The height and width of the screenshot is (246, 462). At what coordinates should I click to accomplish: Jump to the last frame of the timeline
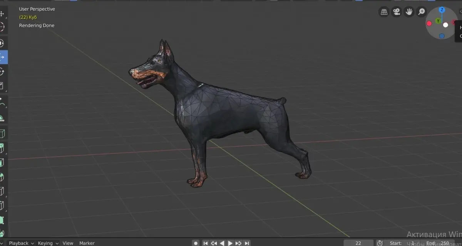tap(247, 243)
